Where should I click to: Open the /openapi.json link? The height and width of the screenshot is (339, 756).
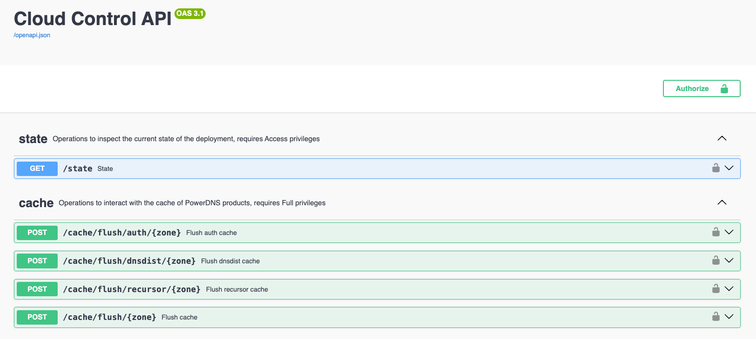tap(32, 35)
